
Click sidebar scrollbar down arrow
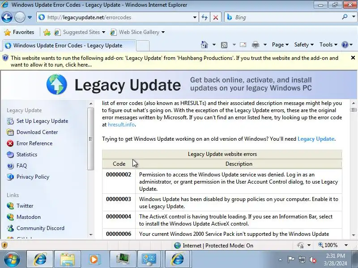91,234
